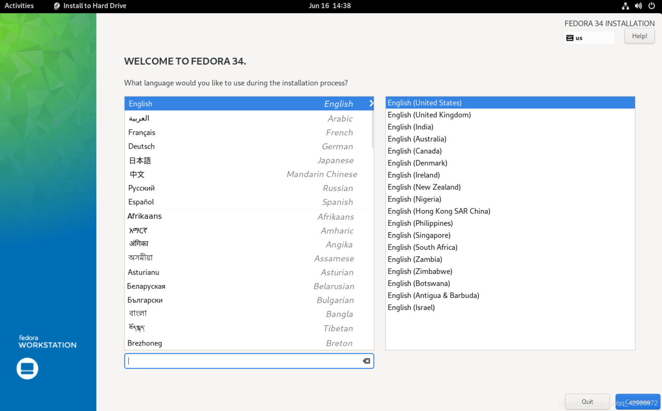
Task: Select the Français French row
Action: click(x=249, y=132)
